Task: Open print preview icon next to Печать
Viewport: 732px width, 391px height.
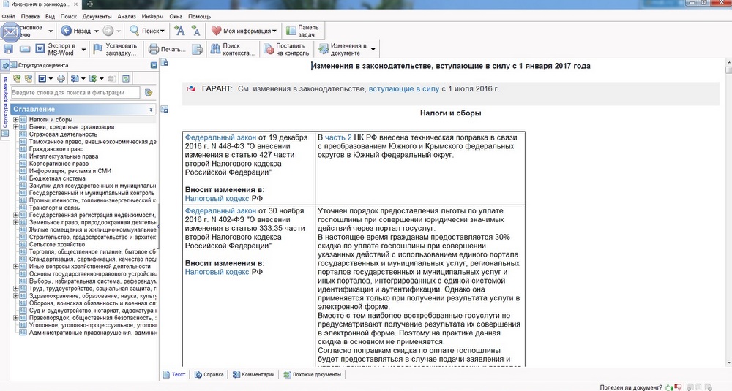Action: pos(197,49)
